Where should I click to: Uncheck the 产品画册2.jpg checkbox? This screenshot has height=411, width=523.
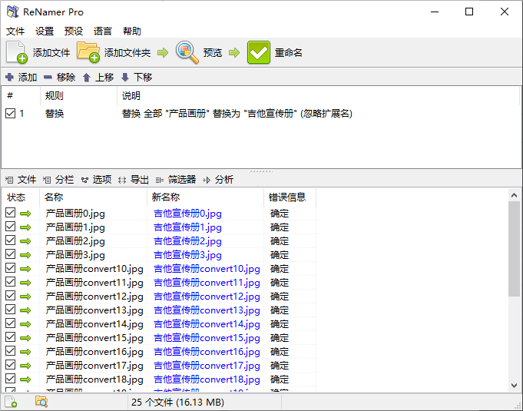10,240
